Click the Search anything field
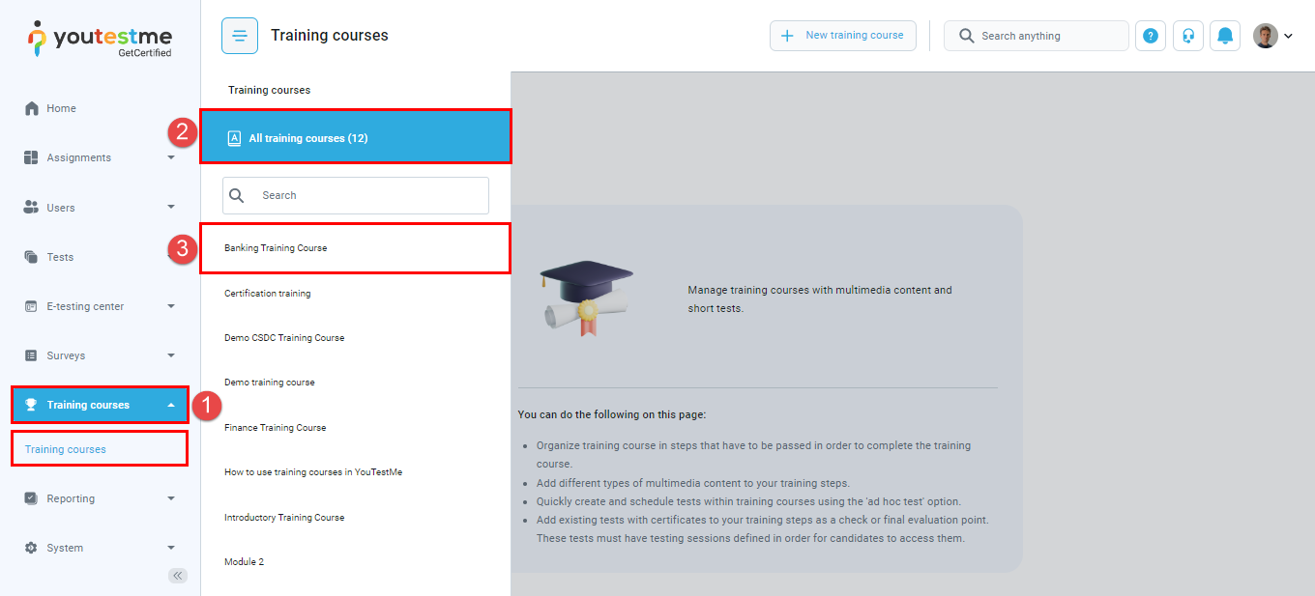1315x596 pixels. pos(1037,36)
